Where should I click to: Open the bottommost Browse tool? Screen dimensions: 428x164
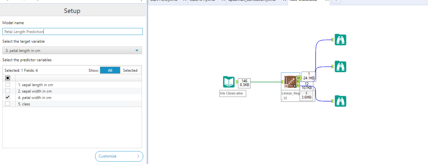[x=340, y=101]
